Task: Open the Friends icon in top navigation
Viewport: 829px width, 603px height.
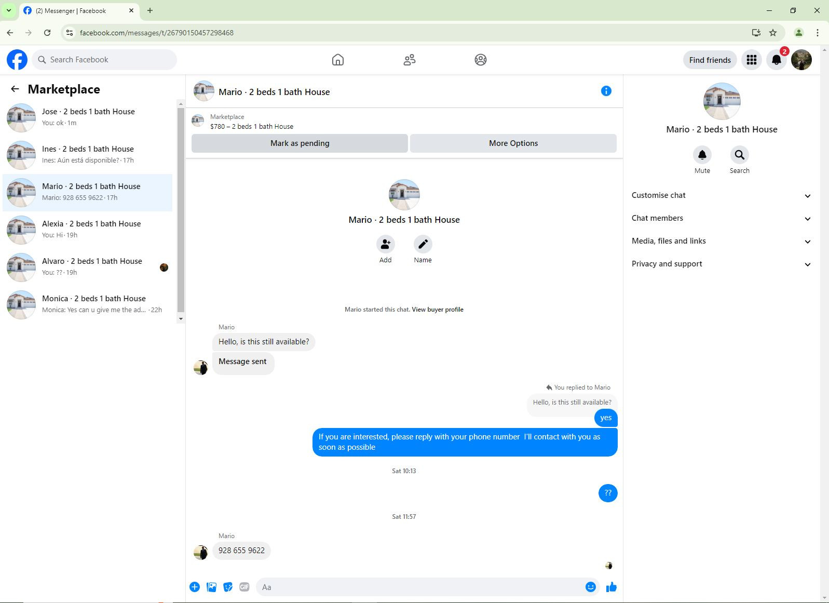Action: pos(410,60)
